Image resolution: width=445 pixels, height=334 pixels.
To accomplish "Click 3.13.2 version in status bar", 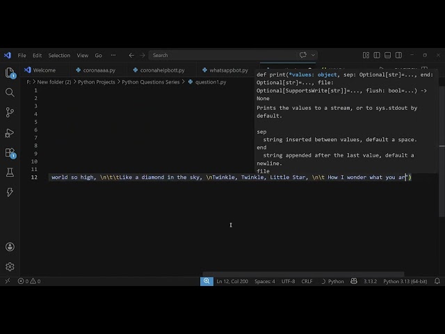I will (x=371, y=281).
